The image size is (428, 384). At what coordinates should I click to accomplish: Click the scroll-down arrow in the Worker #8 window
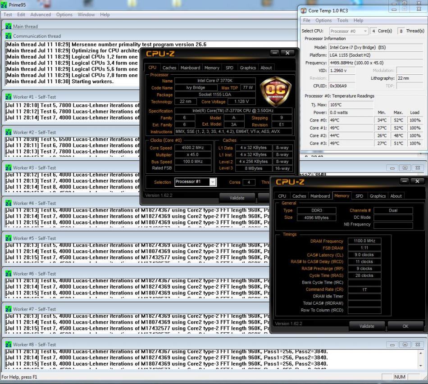click(421, 366)
